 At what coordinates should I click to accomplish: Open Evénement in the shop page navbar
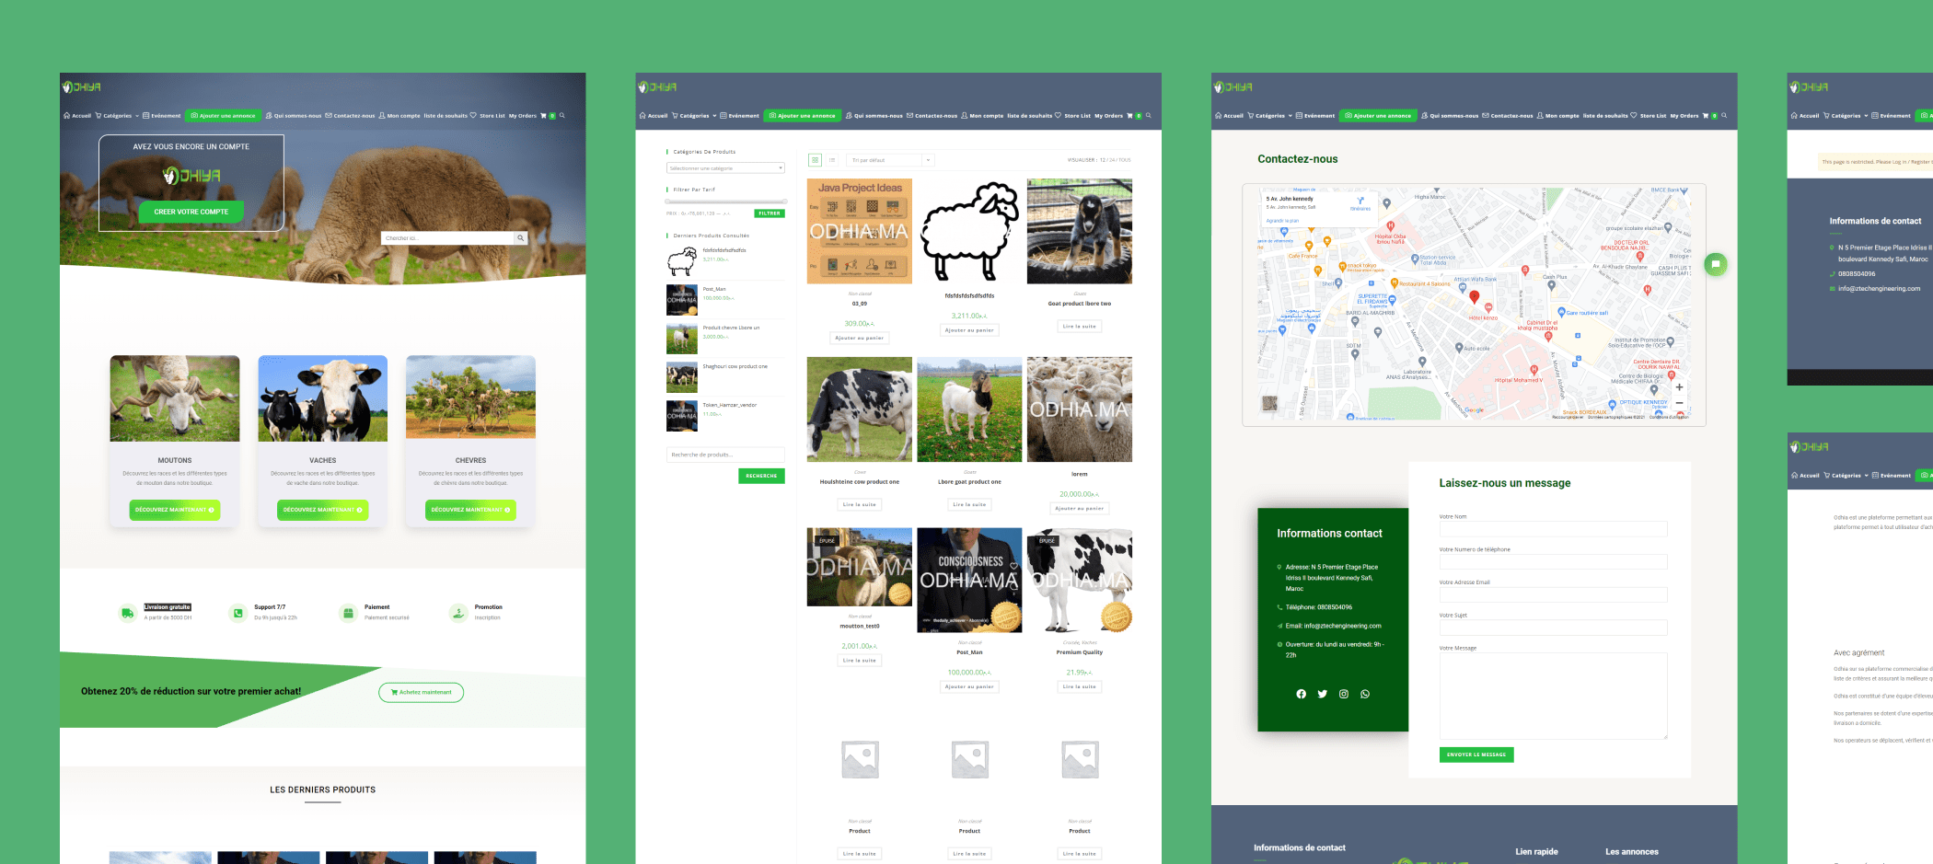pos(740,116)
